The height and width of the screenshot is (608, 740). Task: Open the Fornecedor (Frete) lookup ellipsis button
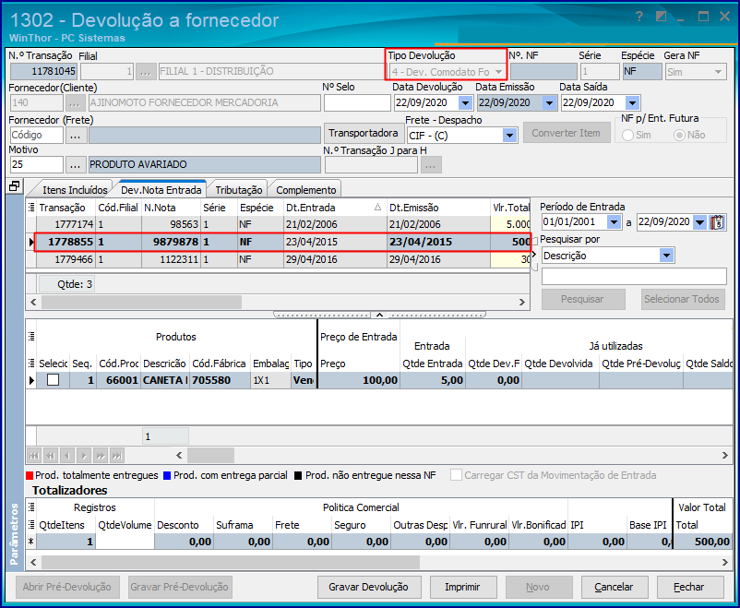click(76, 135)
